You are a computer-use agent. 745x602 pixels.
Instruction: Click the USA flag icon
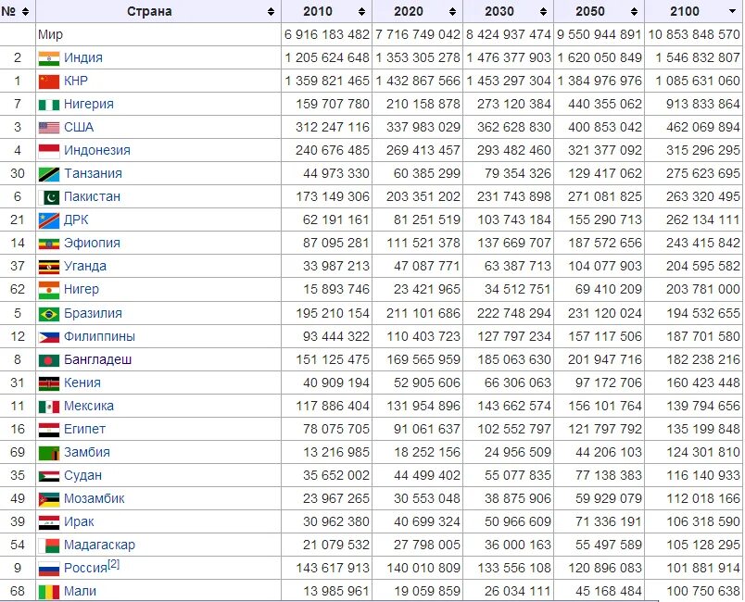pos(48,127)
